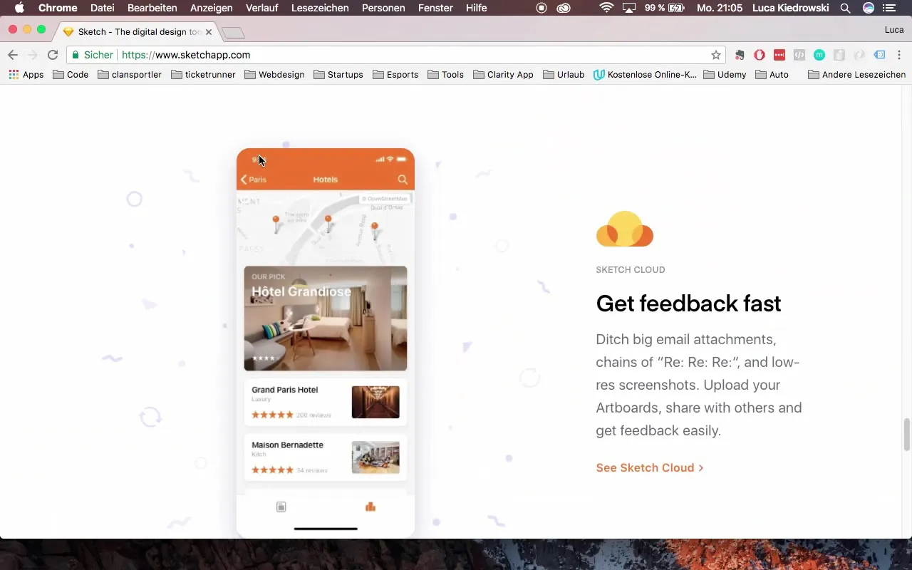Click the screen recording stop icon
The width and height of the screenshot is (912, 570).
point(541,8)
